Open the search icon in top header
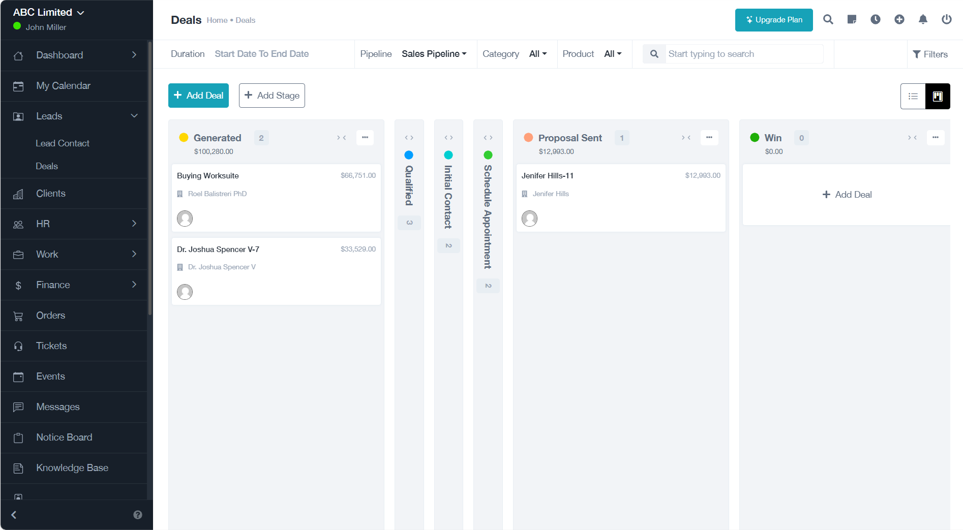 tap(828, 20)
